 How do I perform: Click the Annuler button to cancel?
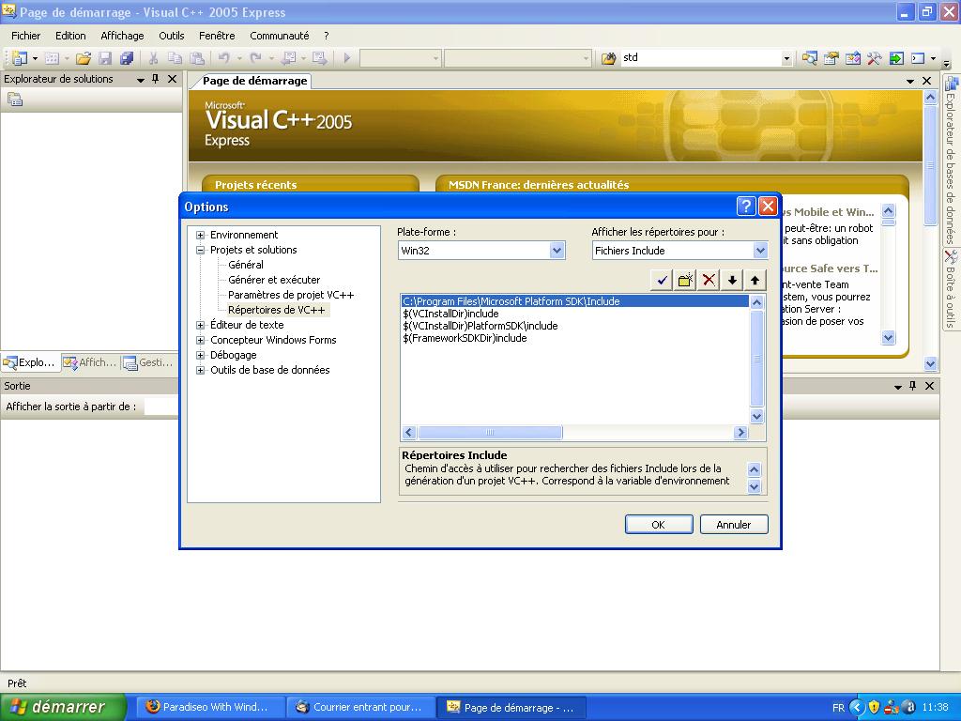734,525
